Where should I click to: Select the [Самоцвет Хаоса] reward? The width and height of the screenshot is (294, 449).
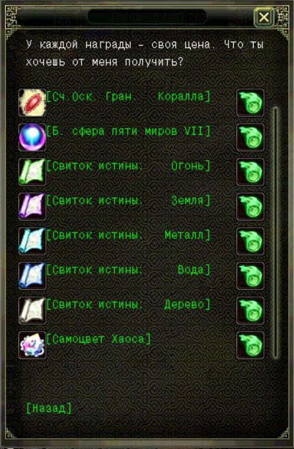(98, 339)
